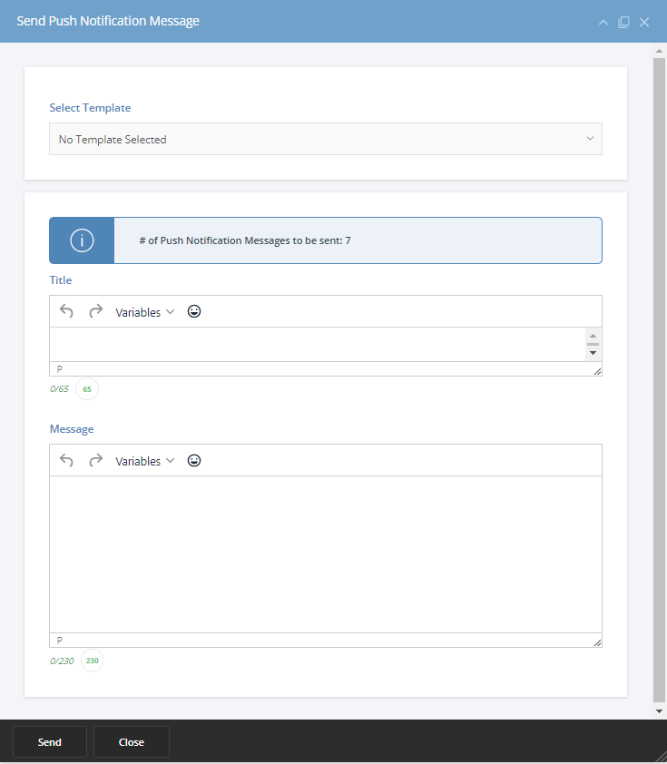Click the Message field label
The width and height of the screenshot is (667, 764).
click(x=72, y=429)
